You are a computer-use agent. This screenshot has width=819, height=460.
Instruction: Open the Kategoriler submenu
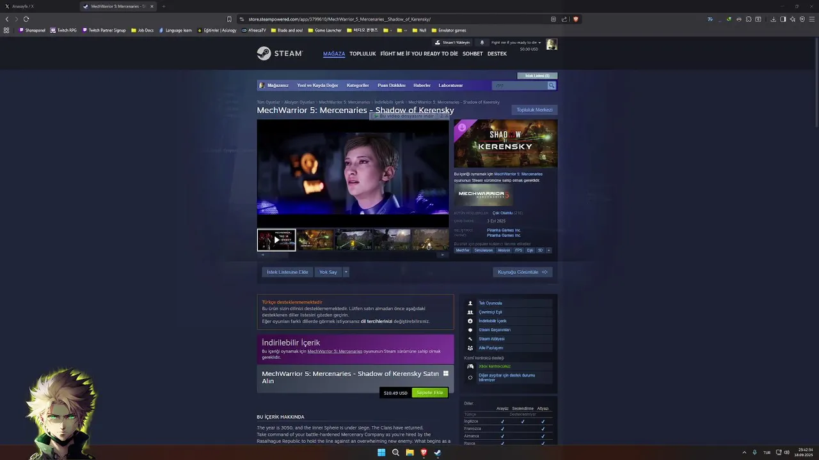click(358, 85)
